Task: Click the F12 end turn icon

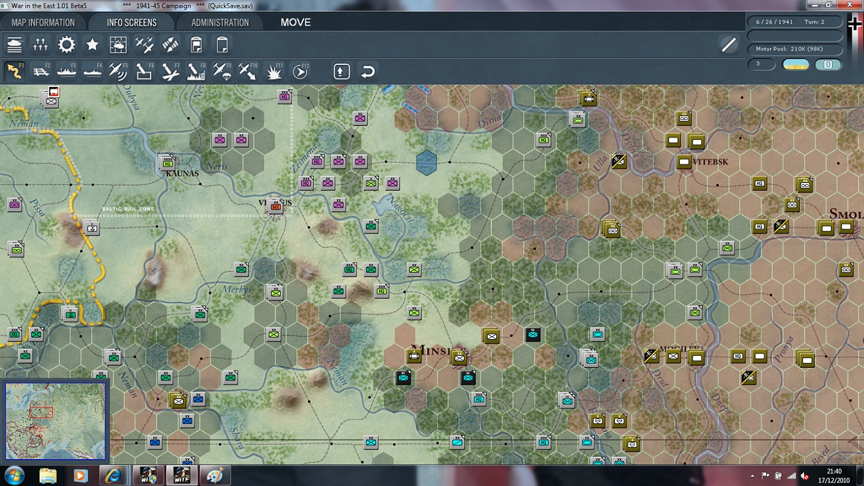Action: pyautogui.click(x=300, y=72)
